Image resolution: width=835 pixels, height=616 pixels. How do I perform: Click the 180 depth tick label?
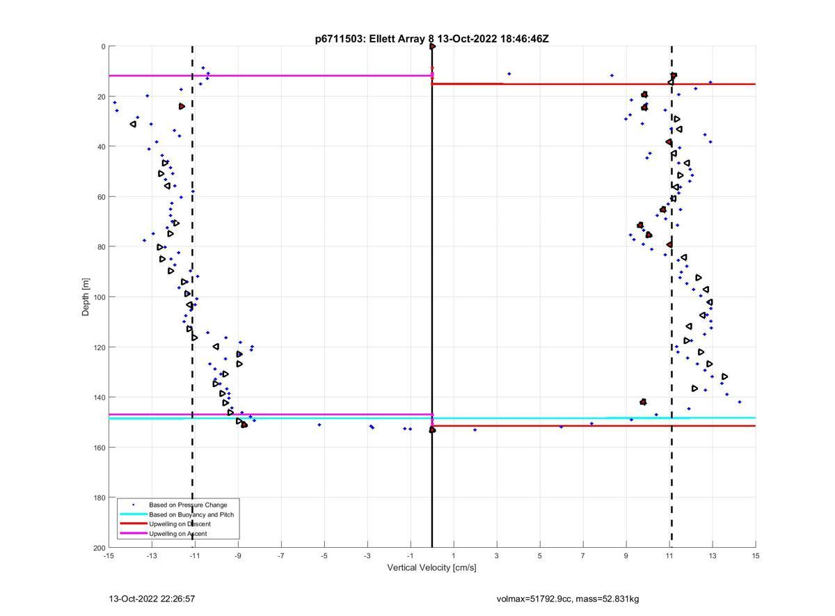(x=99, y=498)
